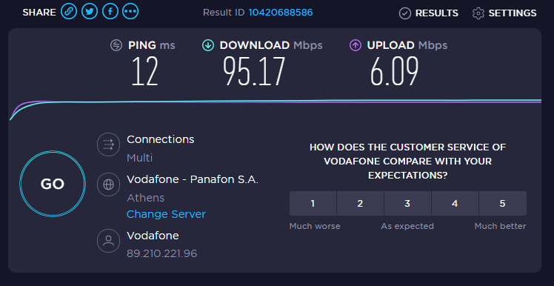Click the download arrow icon

pyautogui.click(x=208, y=45)
